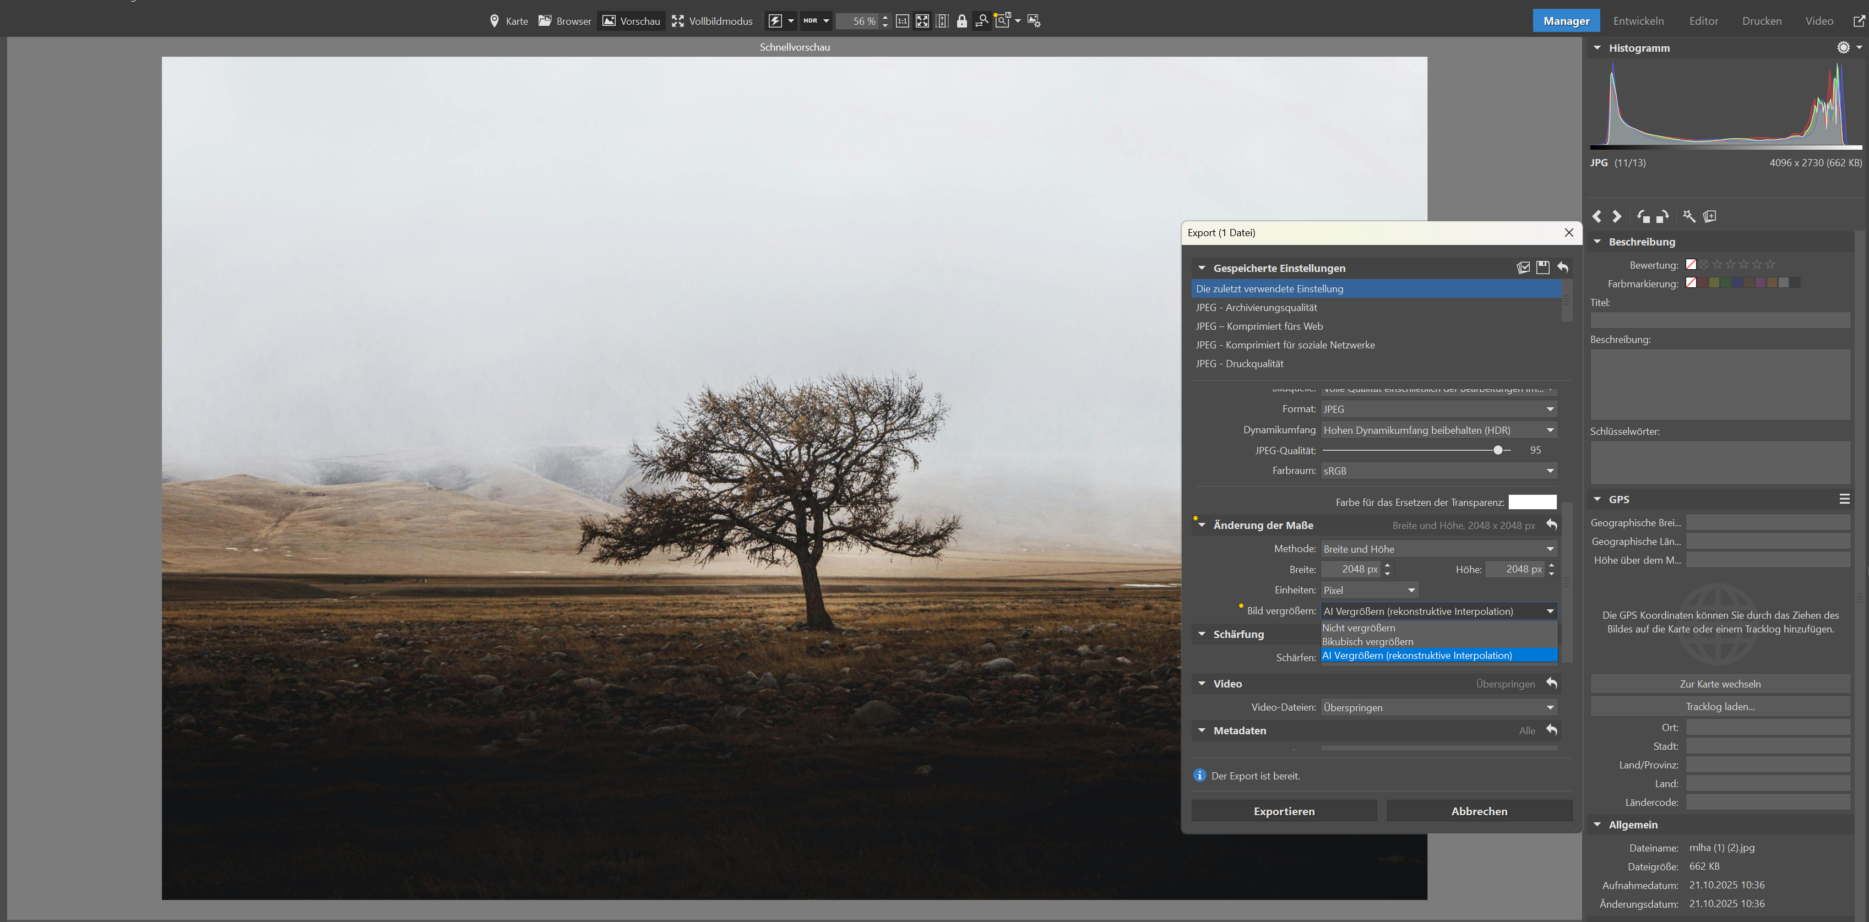Reset Änderung der Maße section arrow

pyautogui.click(x=1551, y=525)
